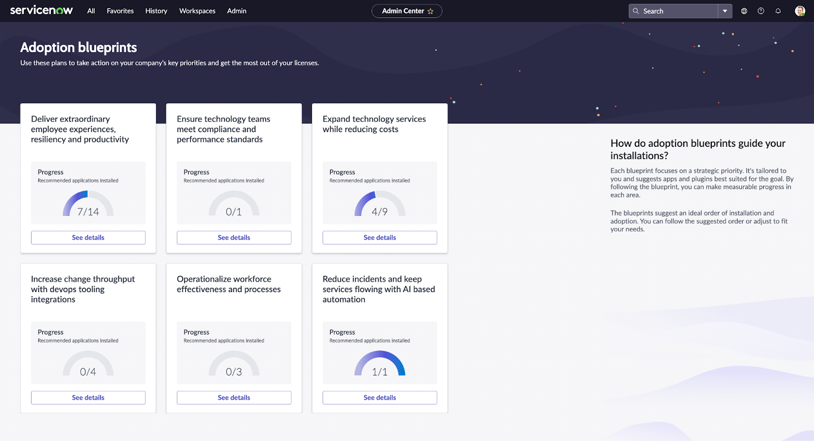Viewport: 814px width, 441px height.
Task: Click the 7/14 progress gauge
Action: (88, 204)
